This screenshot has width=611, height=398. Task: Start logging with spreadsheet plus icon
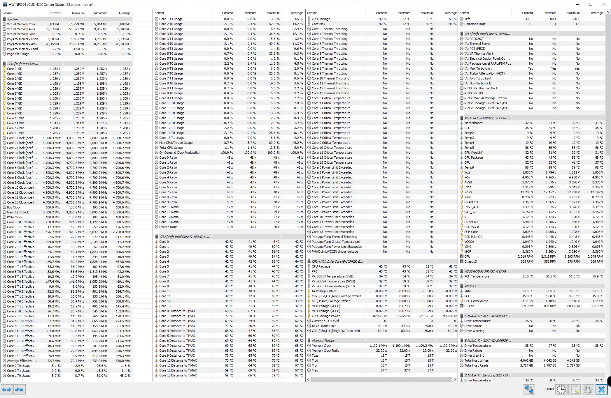[x=575, y=390]
